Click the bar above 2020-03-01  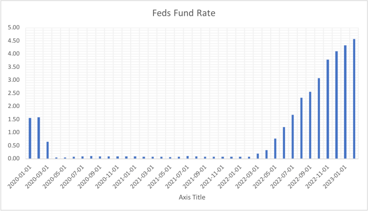(47, 150)
